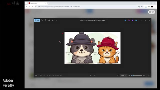
Task: Open the purple app icon in Photos title bar
Action: pyautogui.click(x=132, y=20)
